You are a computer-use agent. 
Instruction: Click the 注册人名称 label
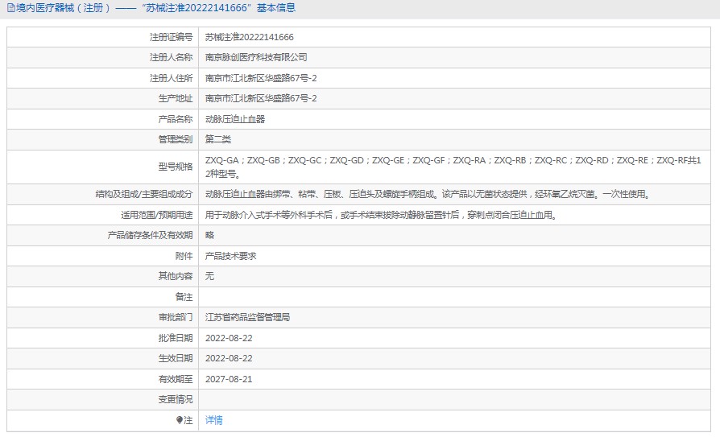coord(172,57)
